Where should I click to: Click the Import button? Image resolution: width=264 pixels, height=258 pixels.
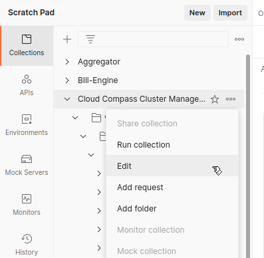230,13
